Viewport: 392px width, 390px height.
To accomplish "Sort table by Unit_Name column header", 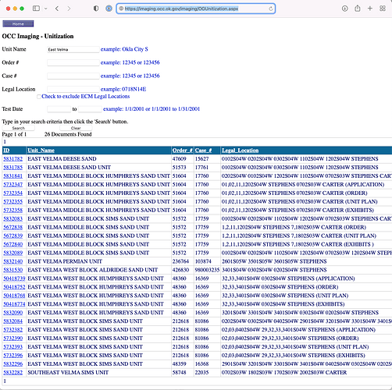I will (x=41, y=151).
